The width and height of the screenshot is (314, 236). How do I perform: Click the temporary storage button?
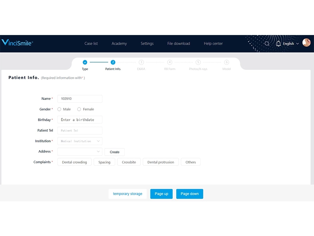(x=128, y=194)
